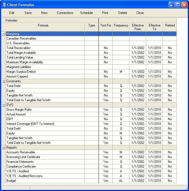The height and width of the screenshot is (191, 189).
Task: Select the Total Lending Value formula
Action: [45, 57]
